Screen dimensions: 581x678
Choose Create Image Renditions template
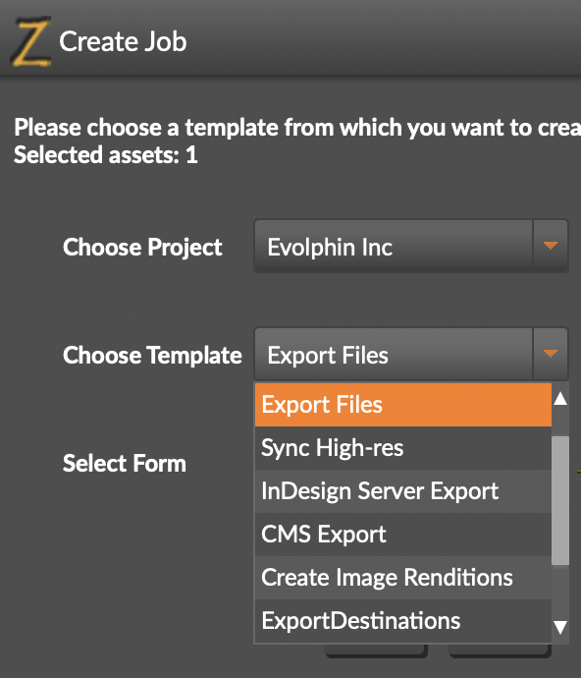(403, 578)
